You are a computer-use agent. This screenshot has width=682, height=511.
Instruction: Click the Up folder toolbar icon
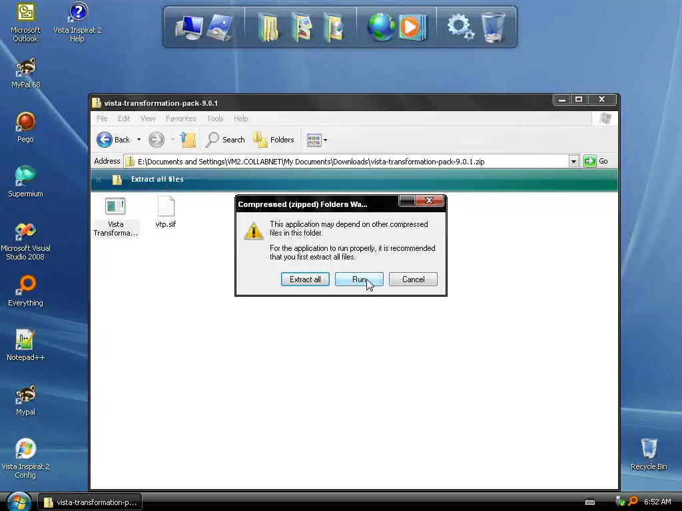[x=188, y=140]
